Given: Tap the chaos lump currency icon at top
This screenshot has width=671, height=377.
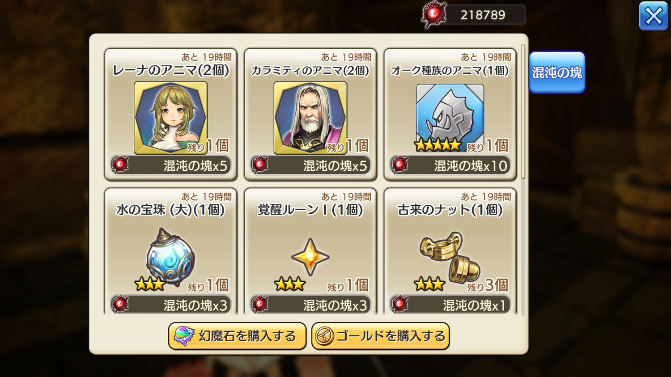Looking at the screenshot, I should point(433,15).
